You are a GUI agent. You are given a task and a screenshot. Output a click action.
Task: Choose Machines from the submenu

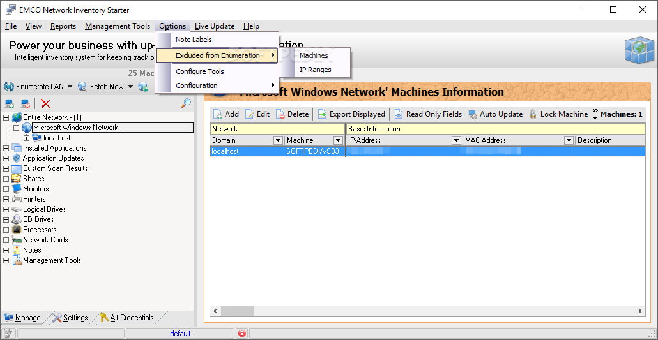314,55
